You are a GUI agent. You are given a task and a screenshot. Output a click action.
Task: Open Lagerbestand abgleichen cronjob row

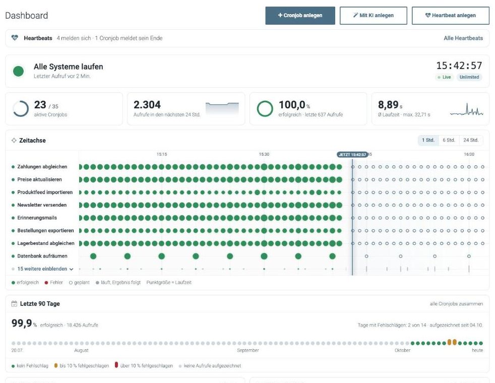tap(46, 243)
